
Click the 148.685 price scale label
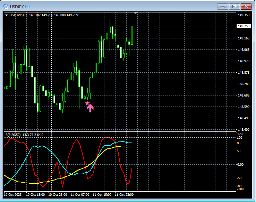[x=244, y=95]
